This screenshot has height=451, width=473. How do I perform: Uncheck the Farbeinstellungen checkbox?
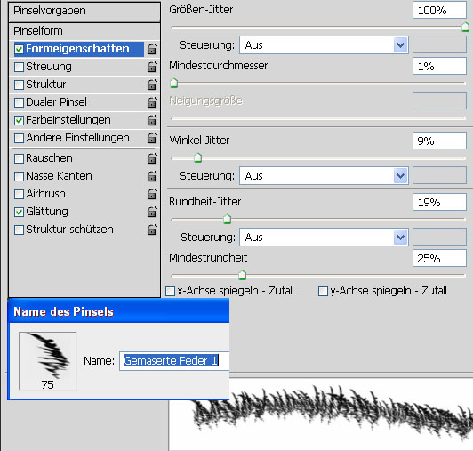coord(19,120)
